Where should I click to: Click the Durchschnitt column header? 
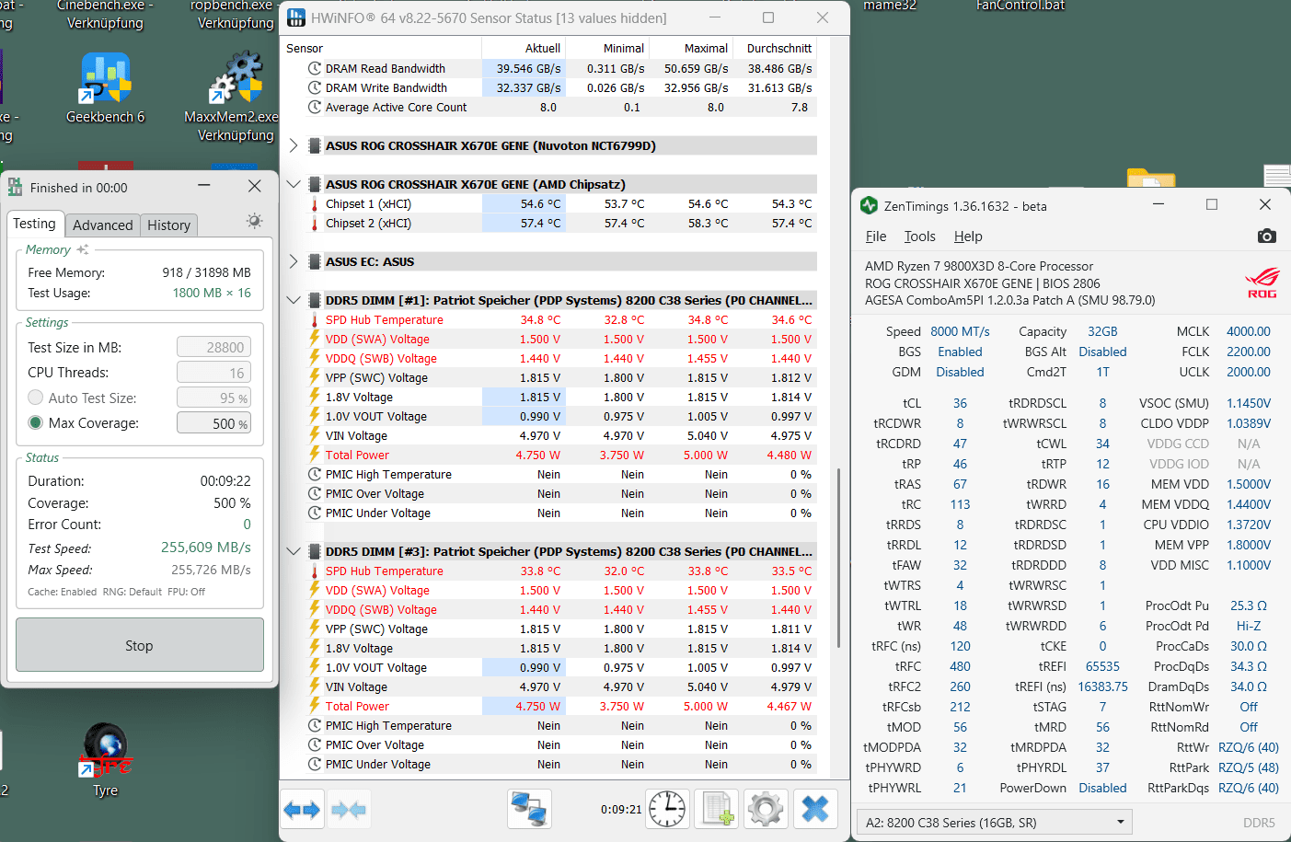775,49
